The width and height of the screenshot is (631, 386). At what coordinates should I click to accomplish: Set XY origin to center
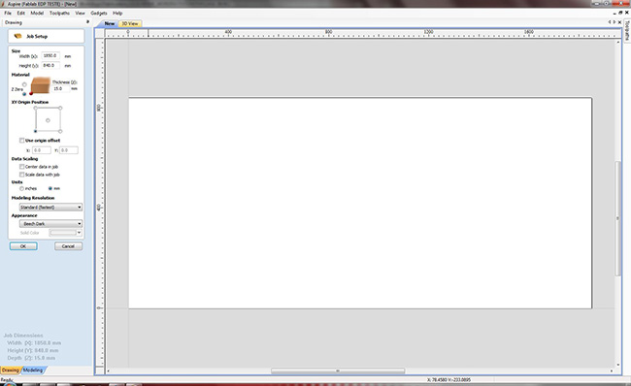pyautogui.click(x=48, y=120)
